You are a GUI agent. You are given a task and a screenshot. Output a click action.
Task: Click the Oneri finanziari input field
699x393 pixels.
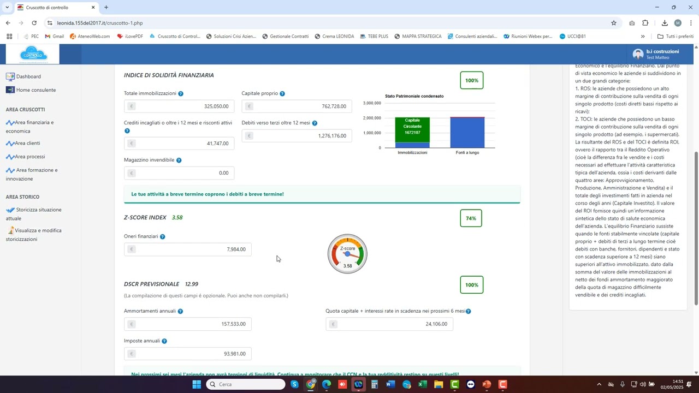pos(188,249)
